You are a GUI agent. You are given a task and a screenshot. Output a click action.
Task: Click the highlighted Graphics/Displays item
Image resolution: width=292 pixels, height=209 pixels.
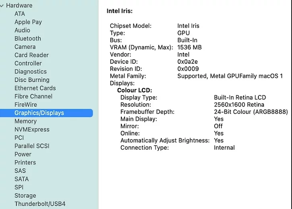click(46, 113)
